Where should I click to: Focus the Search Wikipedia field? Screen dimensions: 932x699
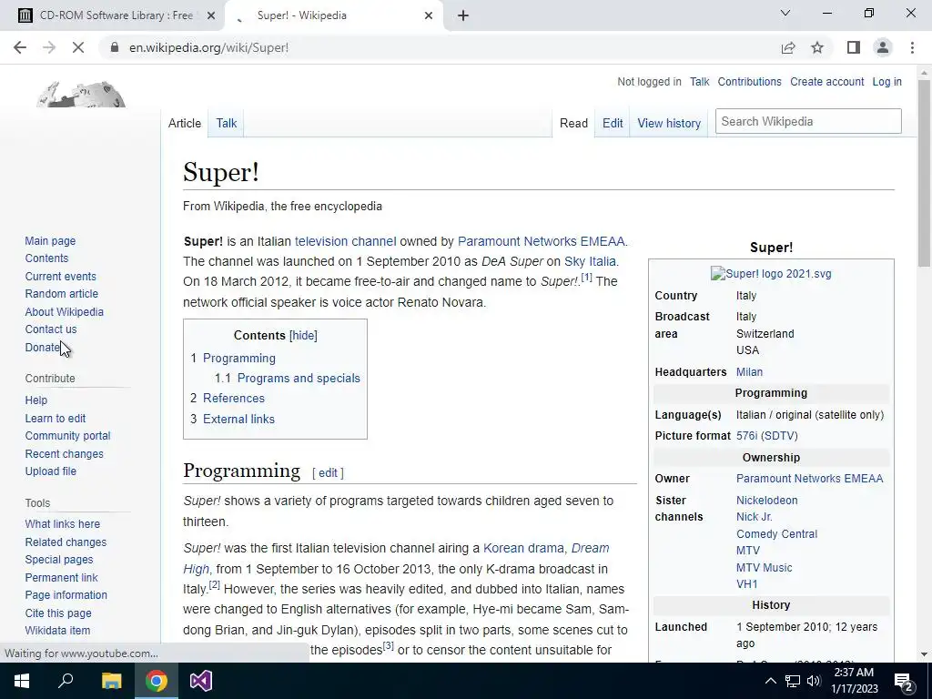pos(808,121)
